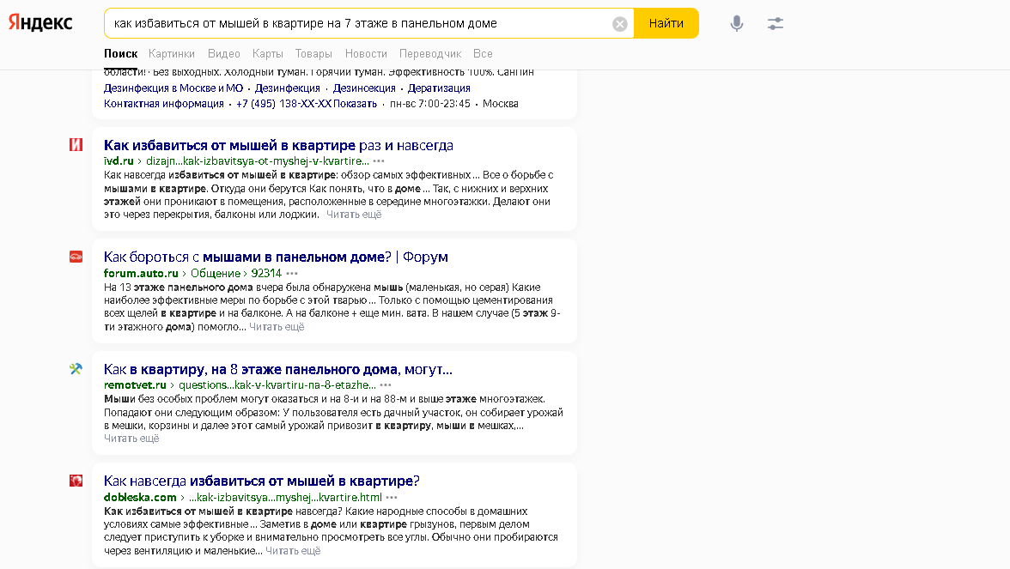The width and height of the screenshot is (1010, 569).
Task: Open the Дератизация ad sublink
Action: click(x=439, y=88)
